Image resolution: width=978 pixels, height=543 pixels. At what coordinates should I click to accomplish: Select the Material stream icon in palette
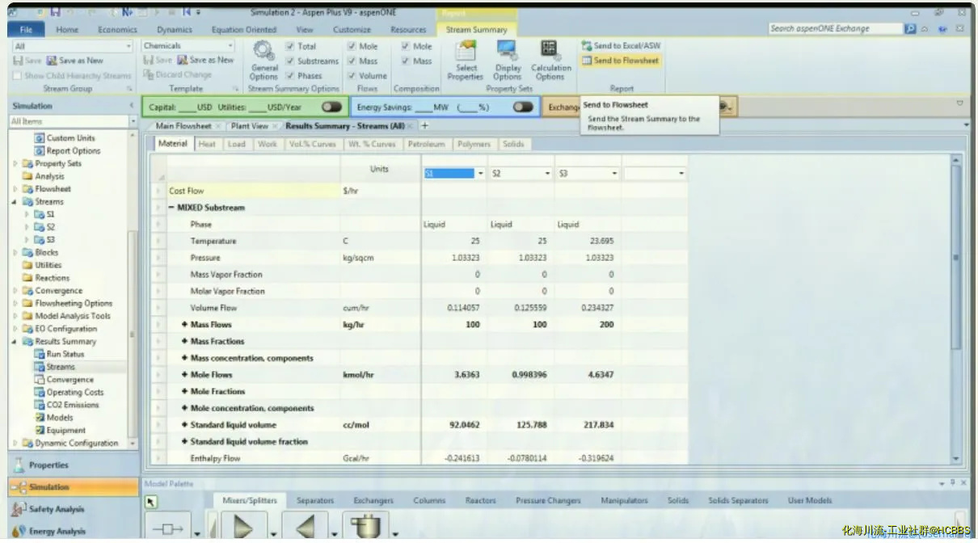(x=168, y=529)
